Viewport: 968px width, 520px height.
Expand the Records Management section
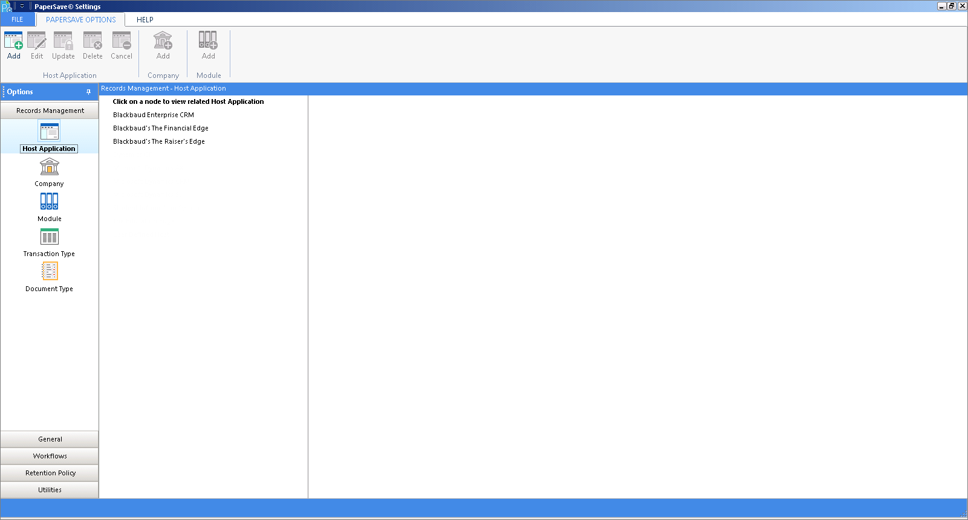[50, 111]
